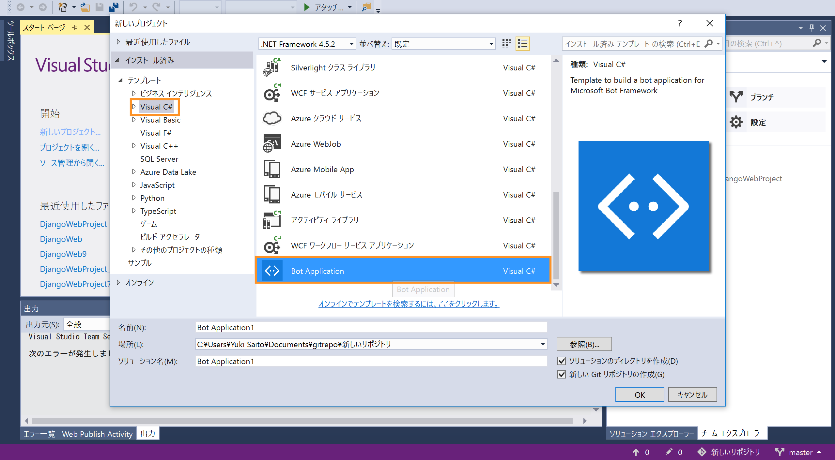Click the project name input field
Viewport: 835px width, 460px height.
coord(371,327)
